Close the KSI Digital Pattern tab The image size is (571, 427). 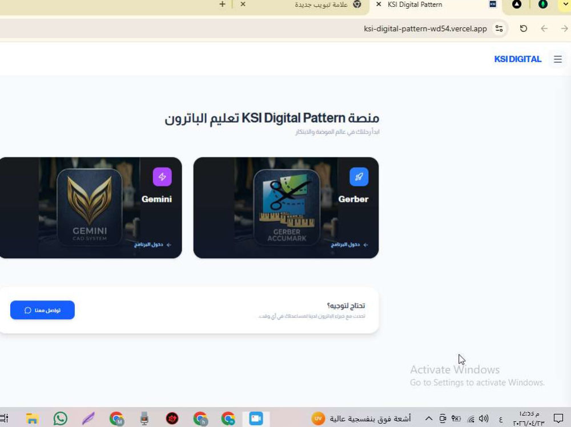379,5
